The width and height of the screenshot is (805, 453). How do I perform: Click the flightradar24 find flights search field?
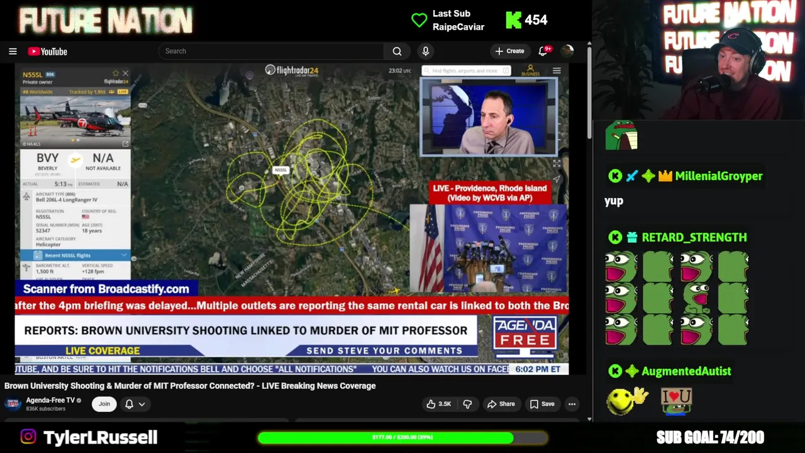(x=466, y=70)
